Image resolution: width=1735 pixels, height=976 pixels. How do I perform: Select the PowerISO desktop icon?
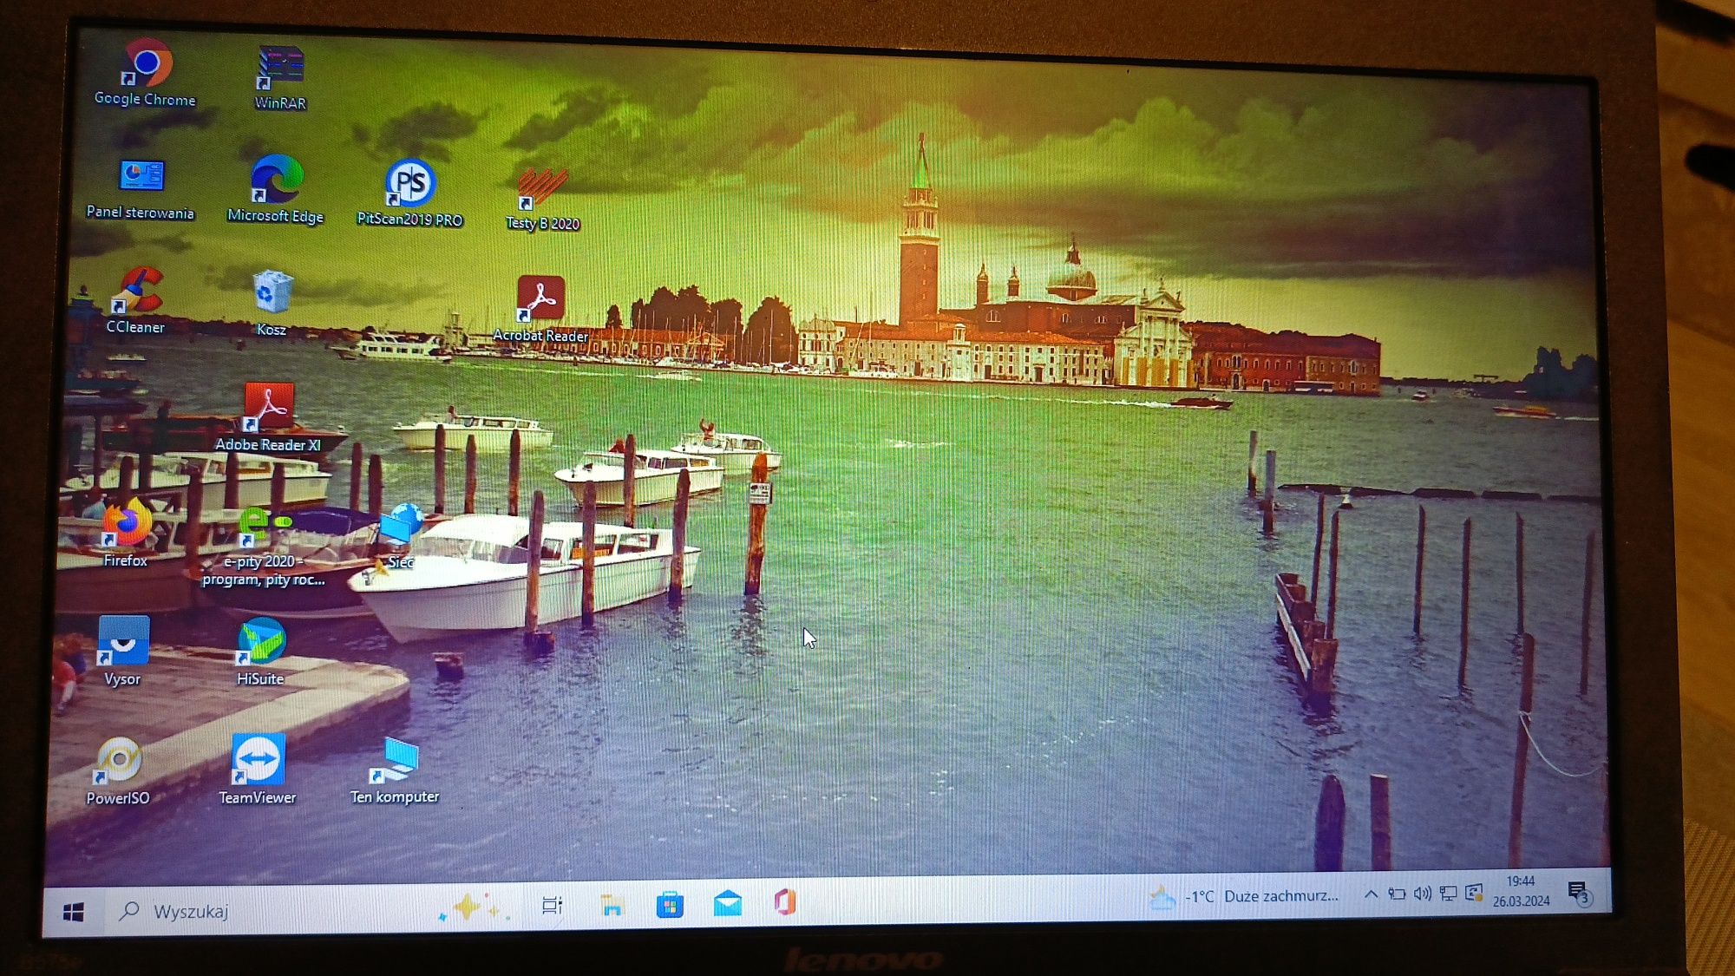pyautogui.click(x=118, y=770)
